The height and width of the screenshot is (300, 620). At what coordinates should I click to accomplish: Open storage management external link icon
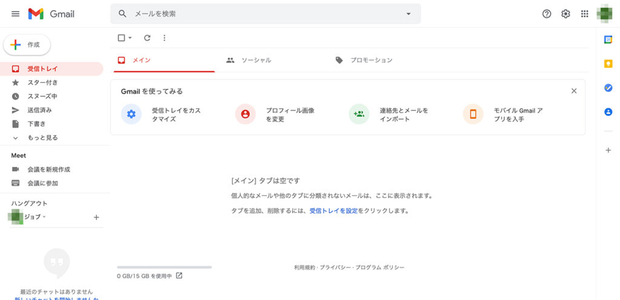[179, 276]
